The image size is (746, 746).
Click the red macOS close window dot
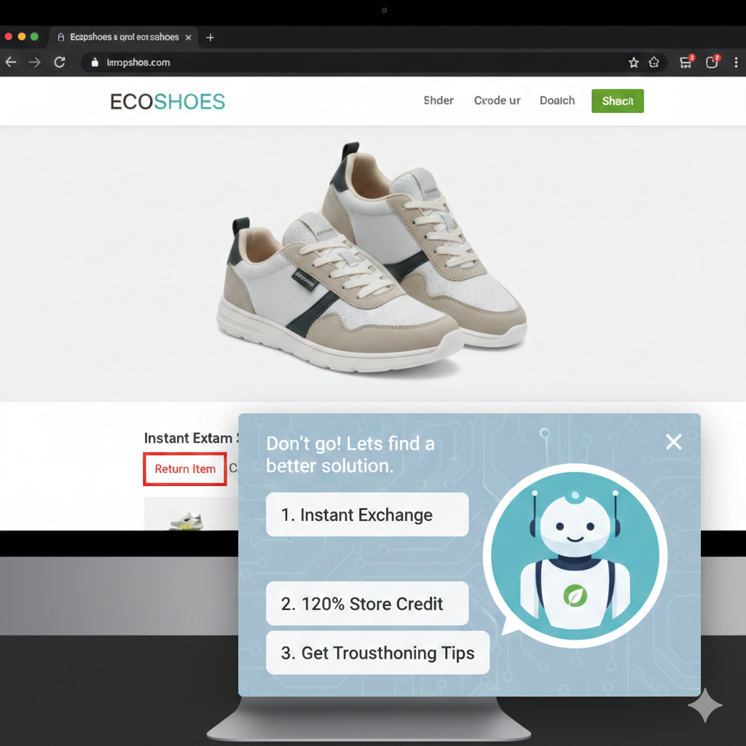pos(8,36)
